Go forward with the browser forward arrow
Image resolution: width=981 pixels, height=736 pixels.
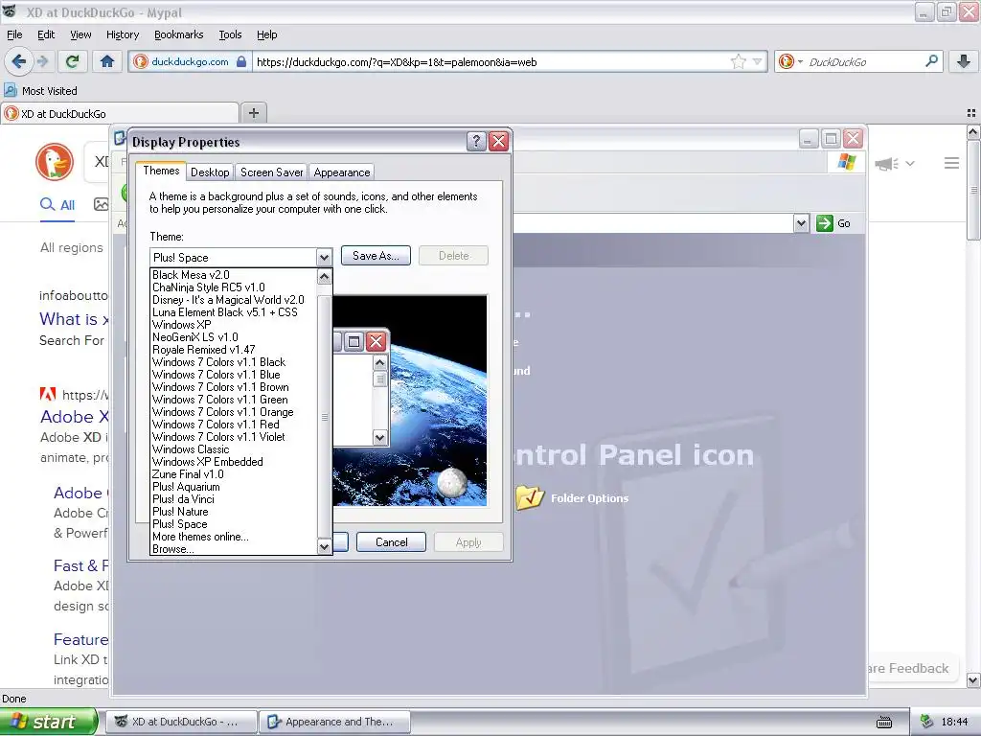click(x=42, y=61)
